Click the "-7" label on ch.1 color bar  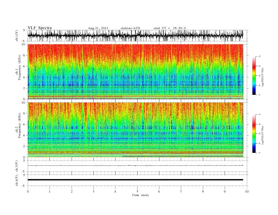click(259, 95)
